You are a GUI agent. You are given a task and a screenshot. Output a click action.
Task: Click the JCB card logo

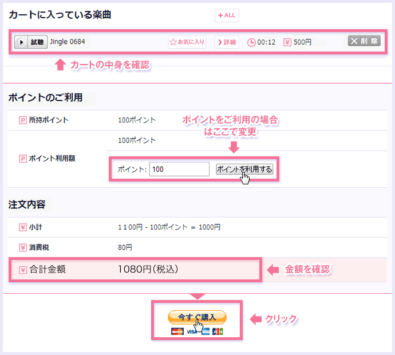[218, 332]
